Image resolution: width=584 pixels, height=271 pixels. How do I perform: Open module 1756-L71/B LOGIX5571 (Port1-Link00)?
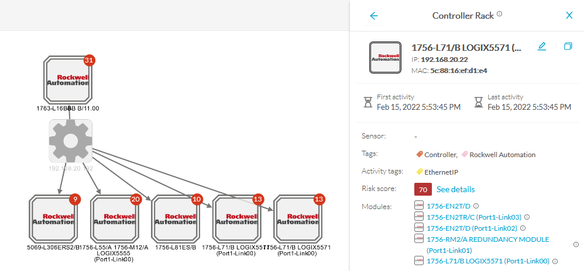click(488, 261)
